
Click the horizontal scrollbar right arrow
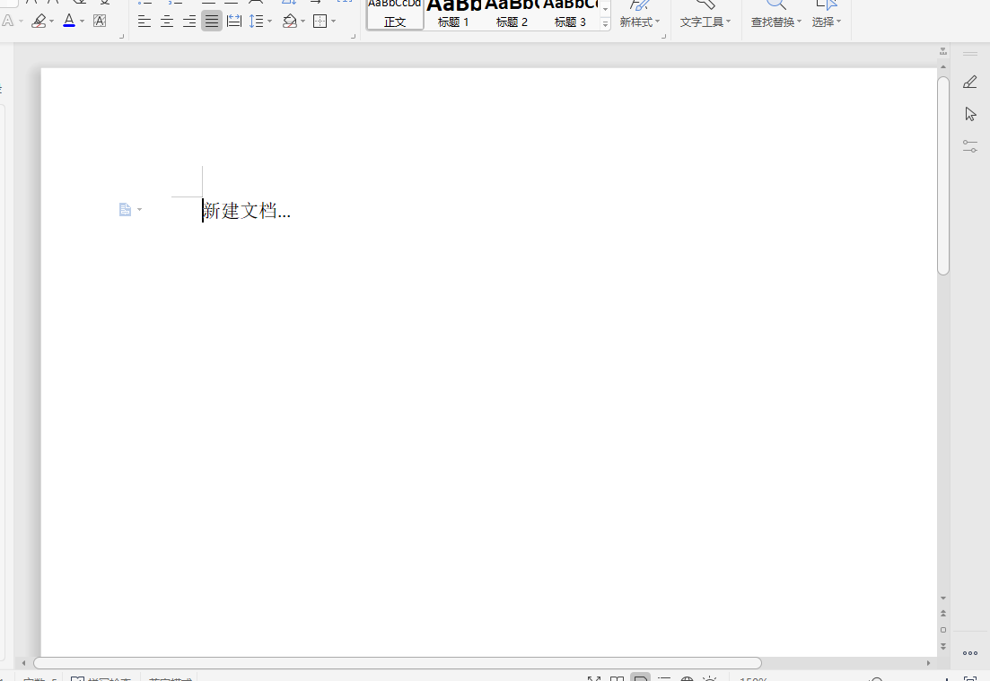928,663
